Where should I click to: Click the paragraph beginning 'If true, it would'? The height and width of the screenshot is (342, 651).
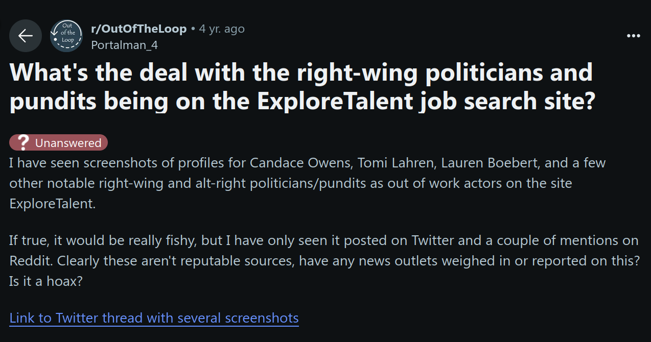[324, 260]
